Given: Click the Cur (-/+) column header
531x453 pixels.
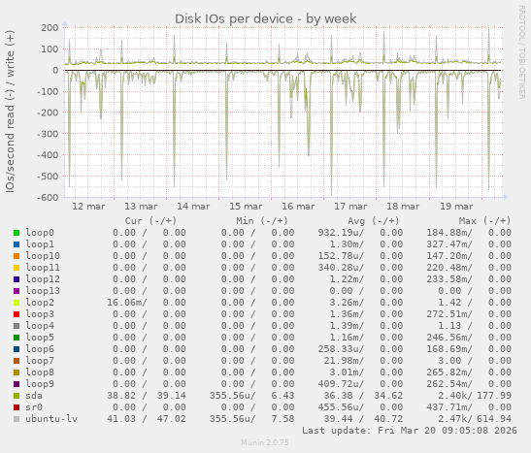Looking at the screenshot, I should tap(151, 221).
